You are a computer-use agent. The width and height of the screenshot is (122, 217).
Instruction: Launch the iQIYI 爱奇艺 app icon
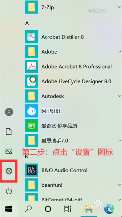pos(32,126)
